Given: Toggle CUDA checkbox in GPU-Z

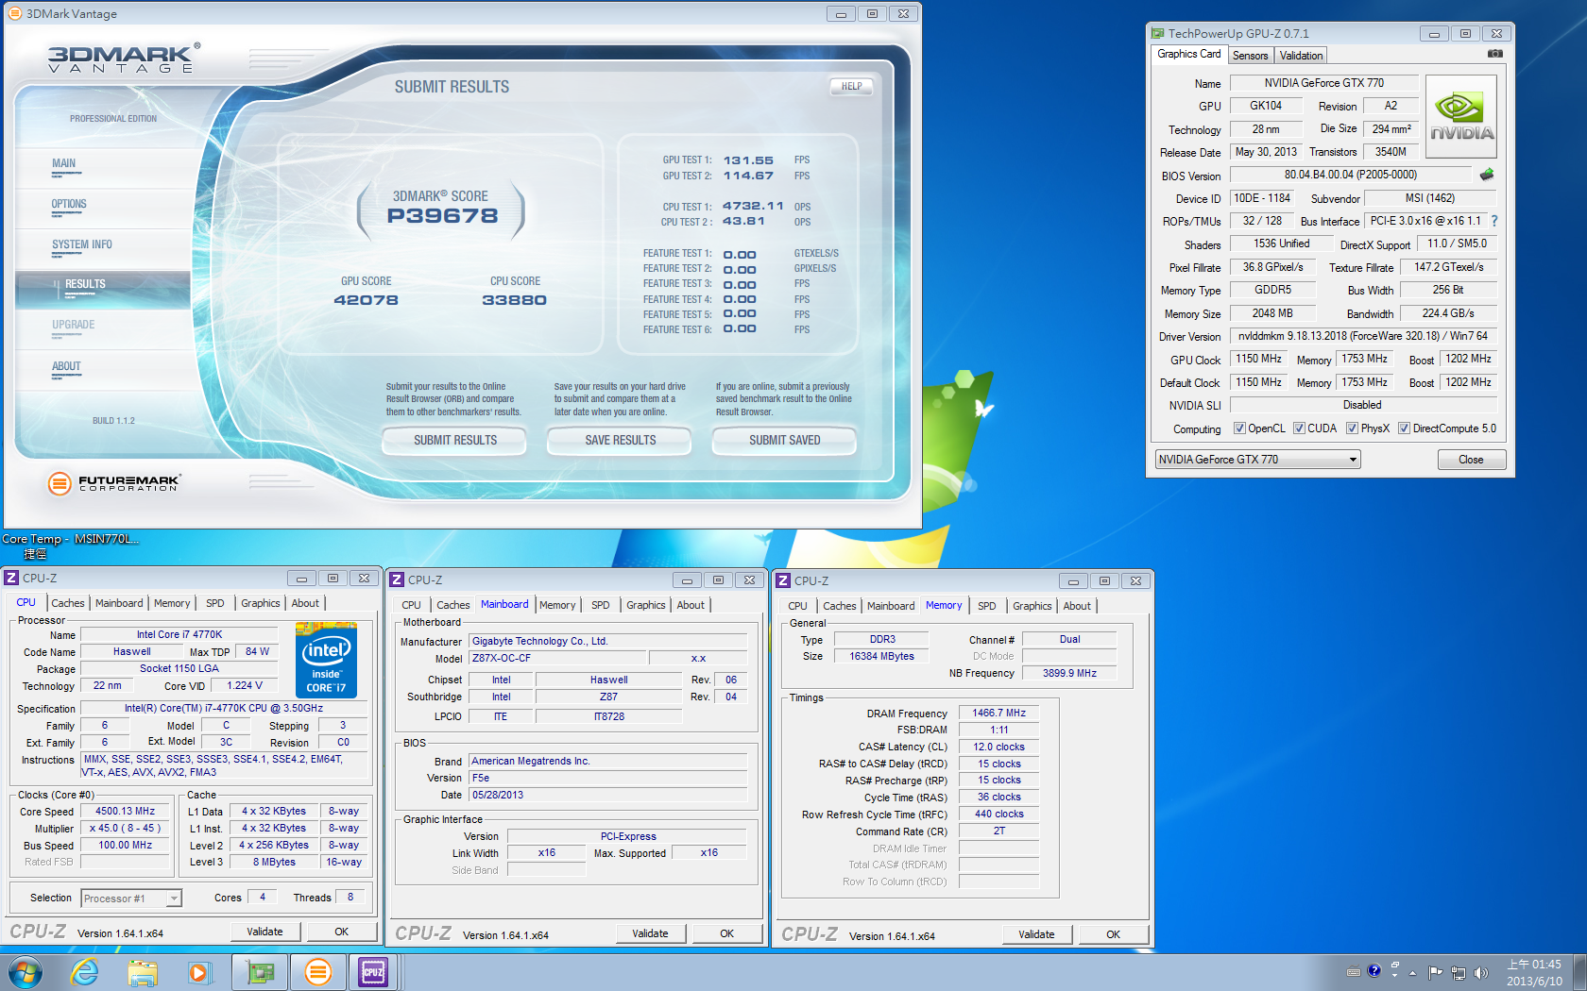Looking at the screenshot, I should (1299, 428).
